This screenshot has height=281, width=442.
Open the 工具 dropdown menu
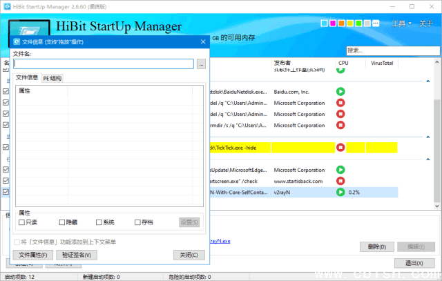[x=401, y=23]
